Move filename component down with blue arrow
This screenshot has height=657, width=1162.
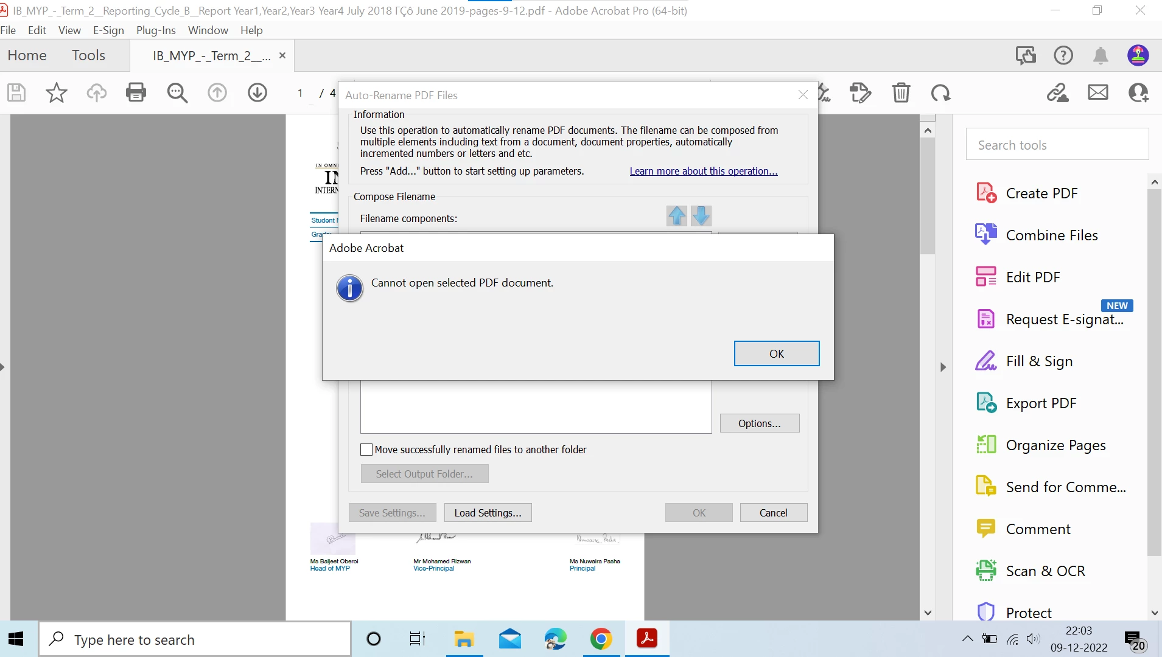point(701,215)
